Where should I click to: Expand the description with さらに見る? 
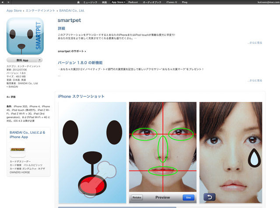tap(255, 43)
